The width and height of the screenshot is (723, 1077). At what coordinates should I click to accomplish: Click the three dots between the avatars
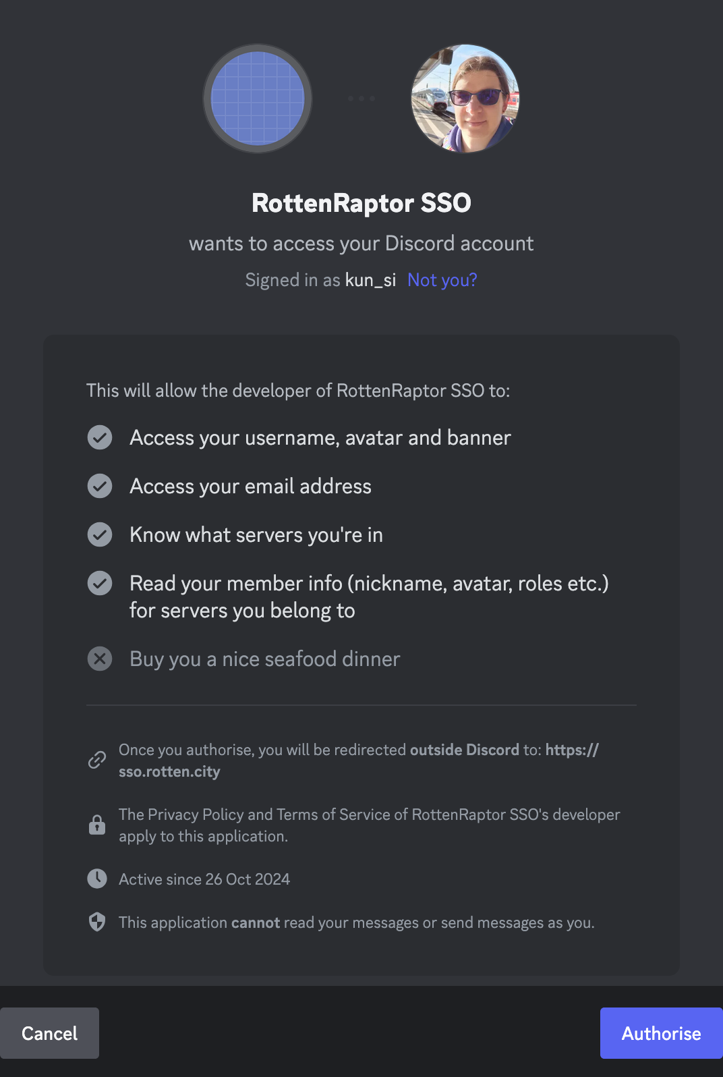pos(361,99)
